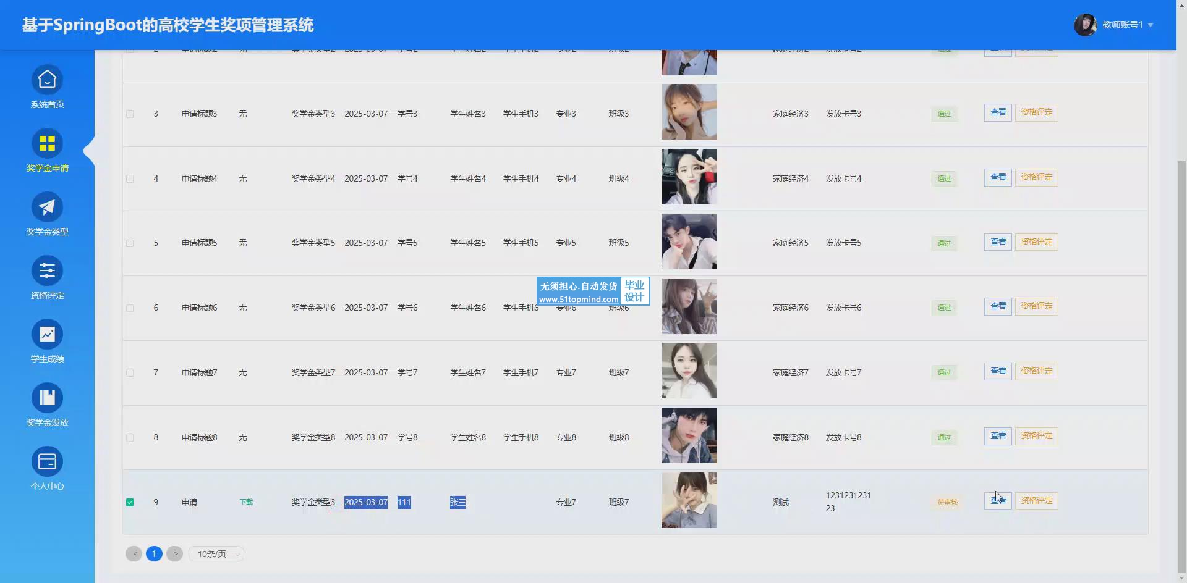Click 查看 button for 申请标题4
Image resolution: width=1187 pixels, height=583 pixels.
[x=998, y=177]
